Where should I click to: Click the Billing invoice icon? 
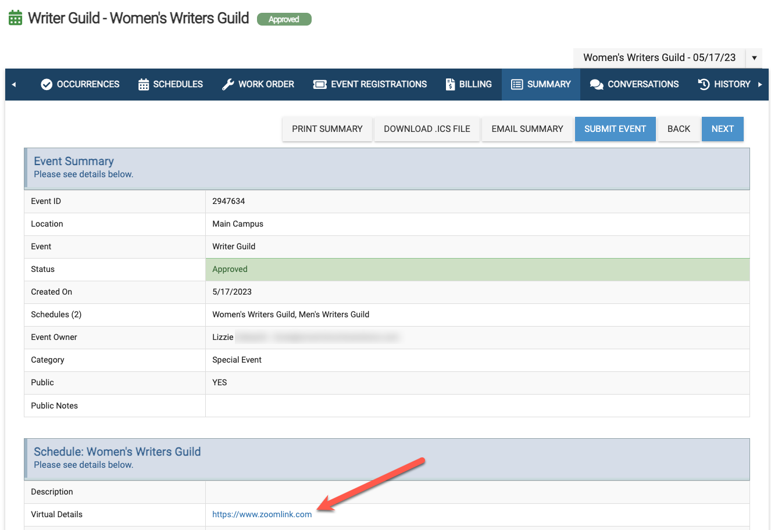click(x=450, y=84)
